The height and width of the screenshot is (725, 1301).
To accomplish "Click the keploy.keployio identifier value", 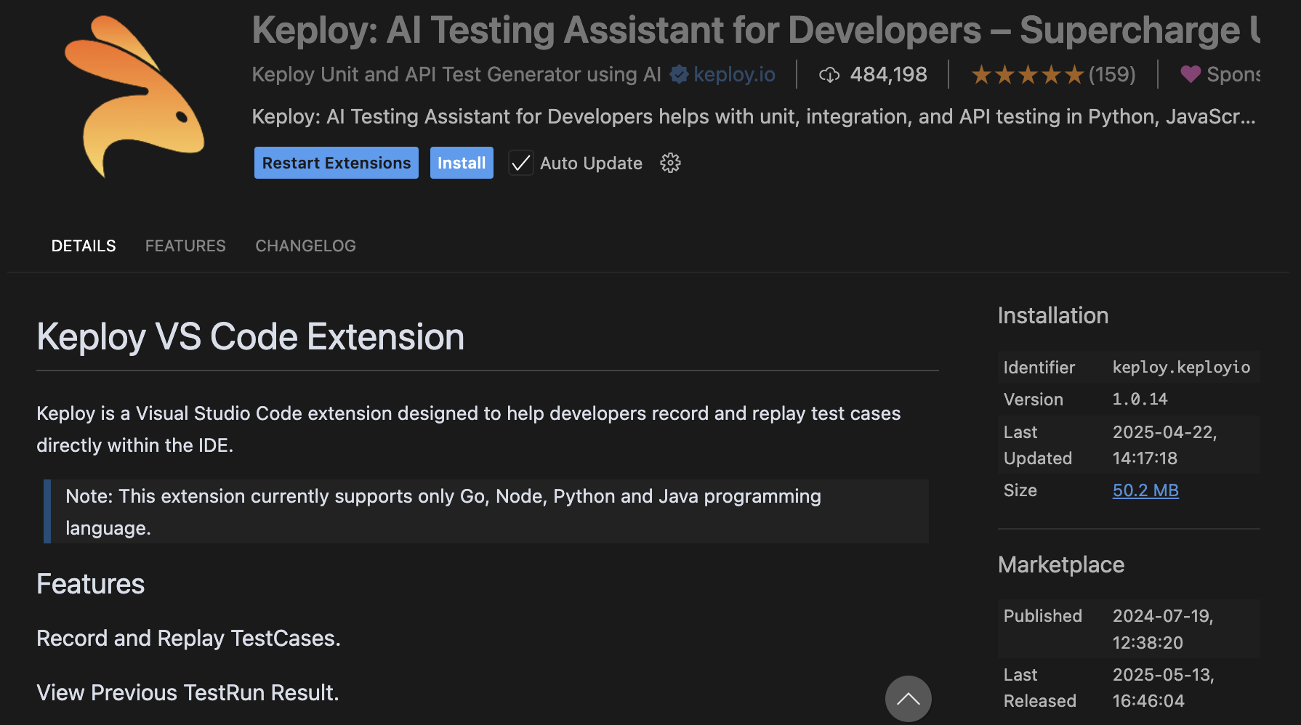I will [1181, 367].
